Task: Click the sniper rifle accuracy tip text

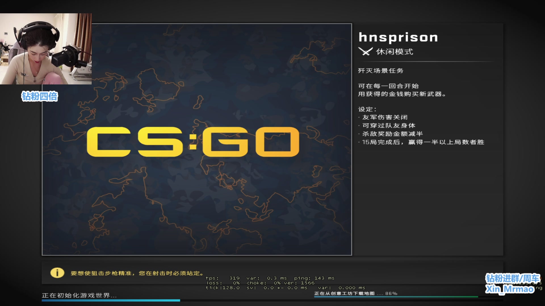Action: pyautogui.click(x=137, y=273)
